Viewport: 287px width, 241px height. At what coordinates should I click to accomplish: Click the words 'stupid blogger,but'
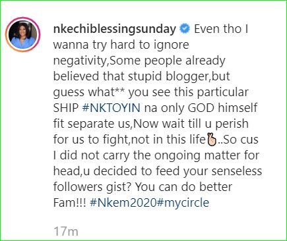179,76
